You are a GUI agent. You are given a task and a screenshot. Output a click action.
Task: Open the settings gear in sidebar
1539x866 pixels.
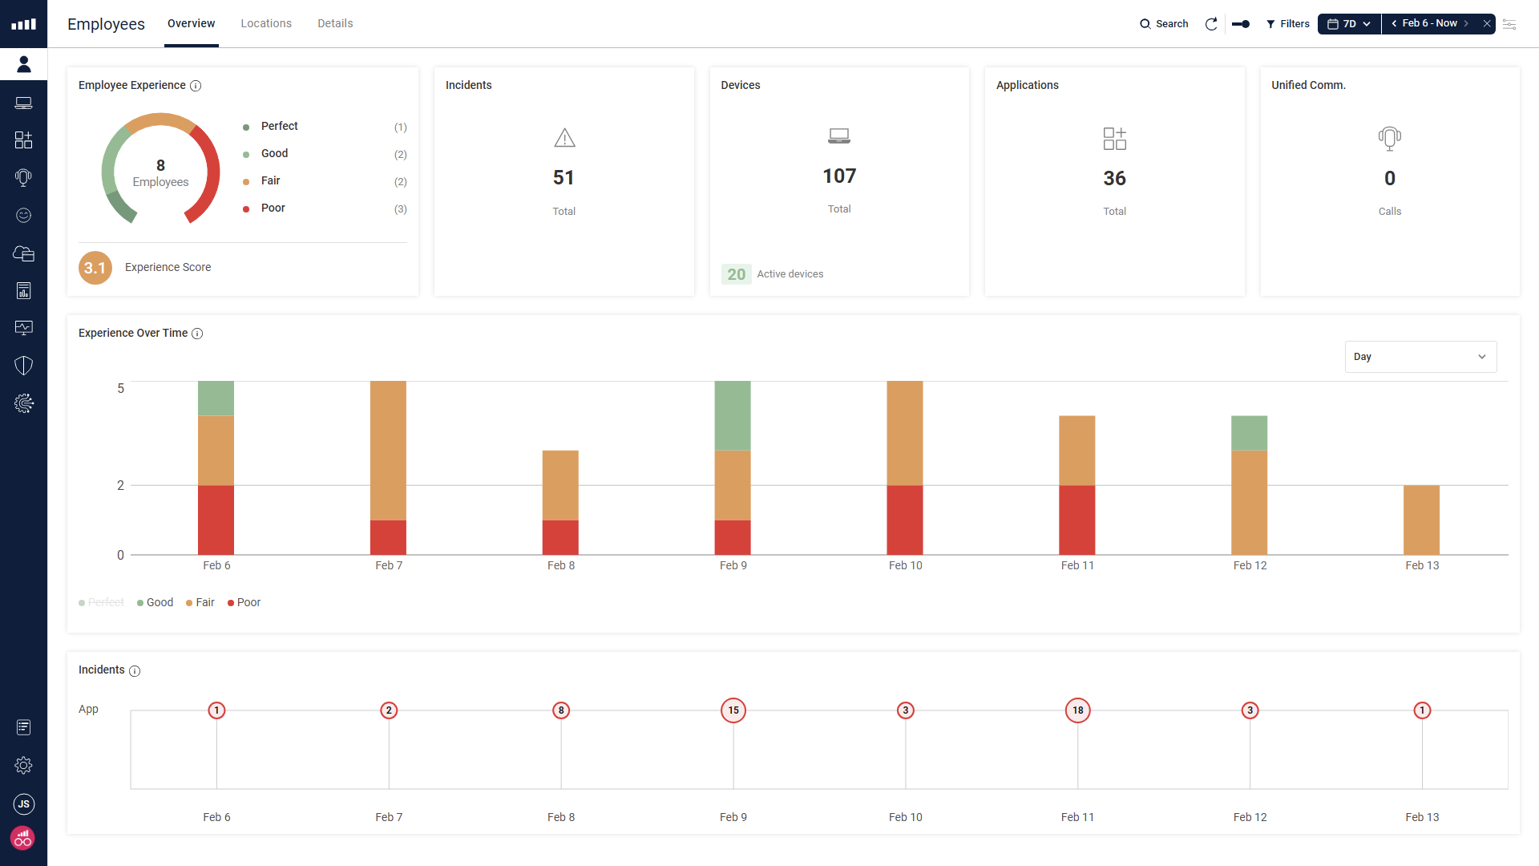pyautogui.click(x=23, y=765)
